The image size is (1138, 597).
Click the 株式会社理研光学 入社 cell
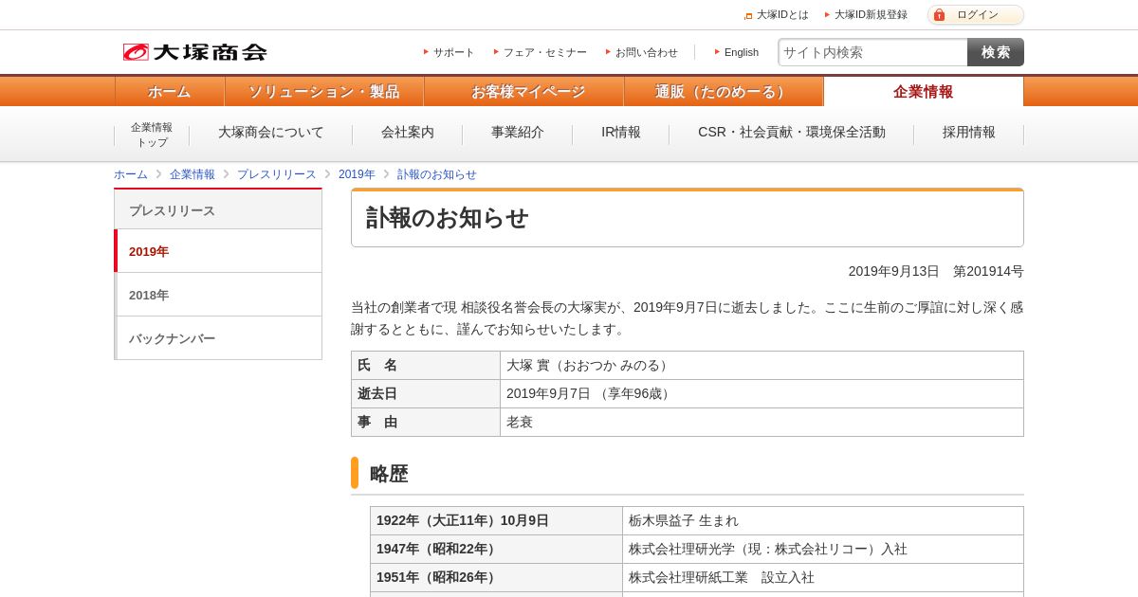(823, 550)
